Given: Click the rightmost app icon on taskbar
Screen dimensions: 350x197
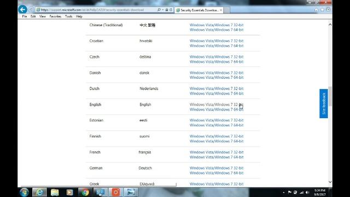Looking at the screenshot, I should tap(131, 192).
